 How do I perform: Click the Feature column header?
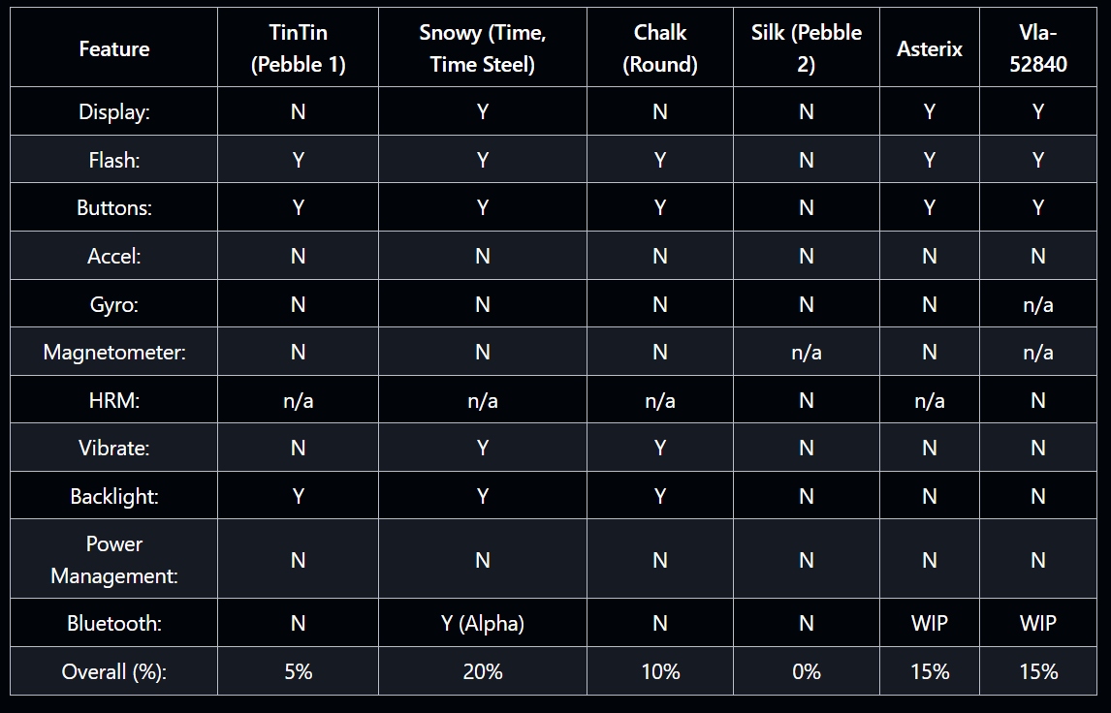(x=114, y=48)
